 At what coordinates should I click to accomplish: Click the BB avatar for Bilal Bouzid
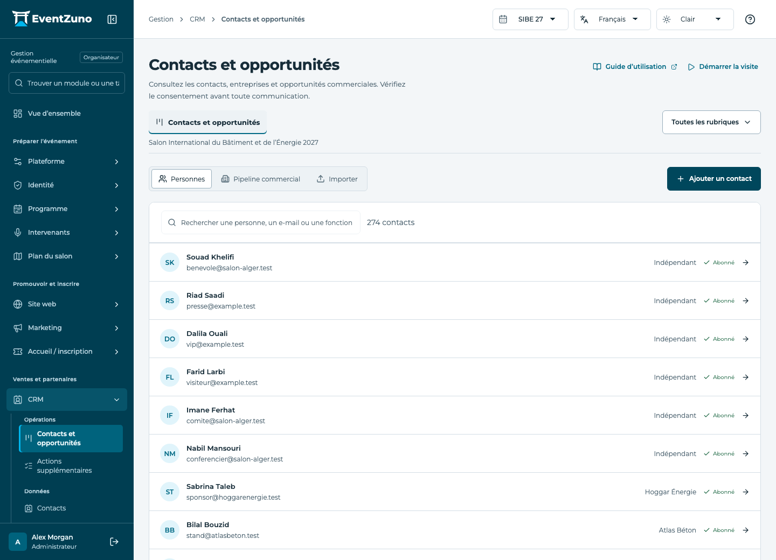click(x=170, y=530)
